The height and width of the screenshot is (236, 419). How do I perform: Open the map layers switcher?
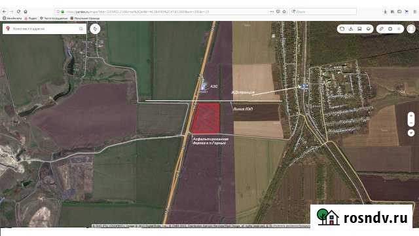click(x=368, y=29)
